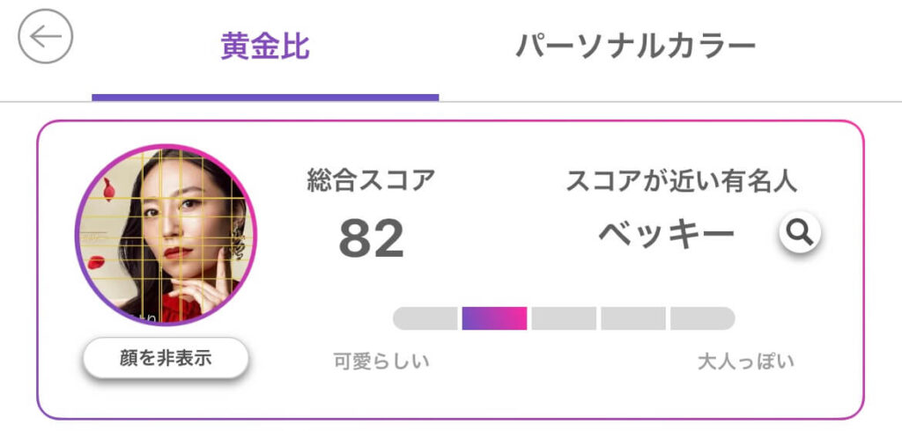The height and width of the screenshot is (431, 902).
Task: Click the score number 82
Action: 372,237
